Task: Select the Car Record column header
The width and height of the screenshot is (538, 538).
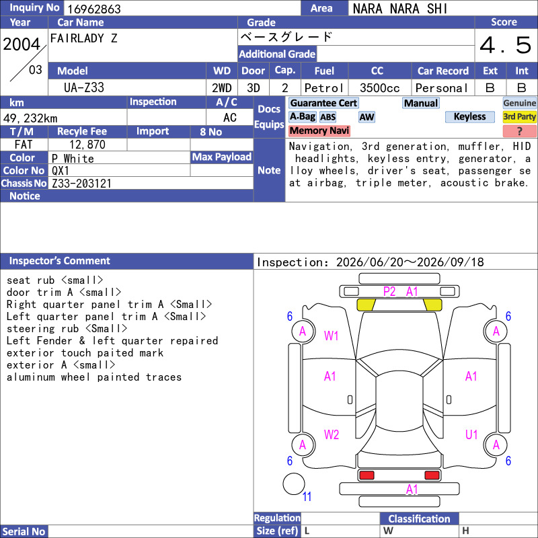Action: point(443,71)
